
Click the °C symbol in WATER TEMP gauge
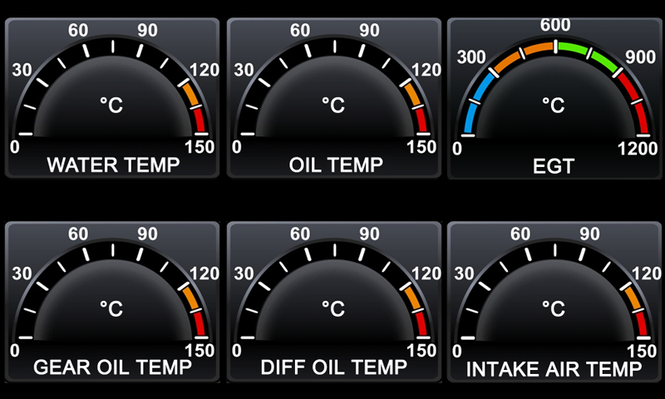point(111,106)
